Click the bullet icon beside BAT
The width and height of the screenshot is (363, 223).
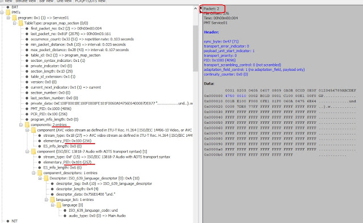tap(8, 7)
